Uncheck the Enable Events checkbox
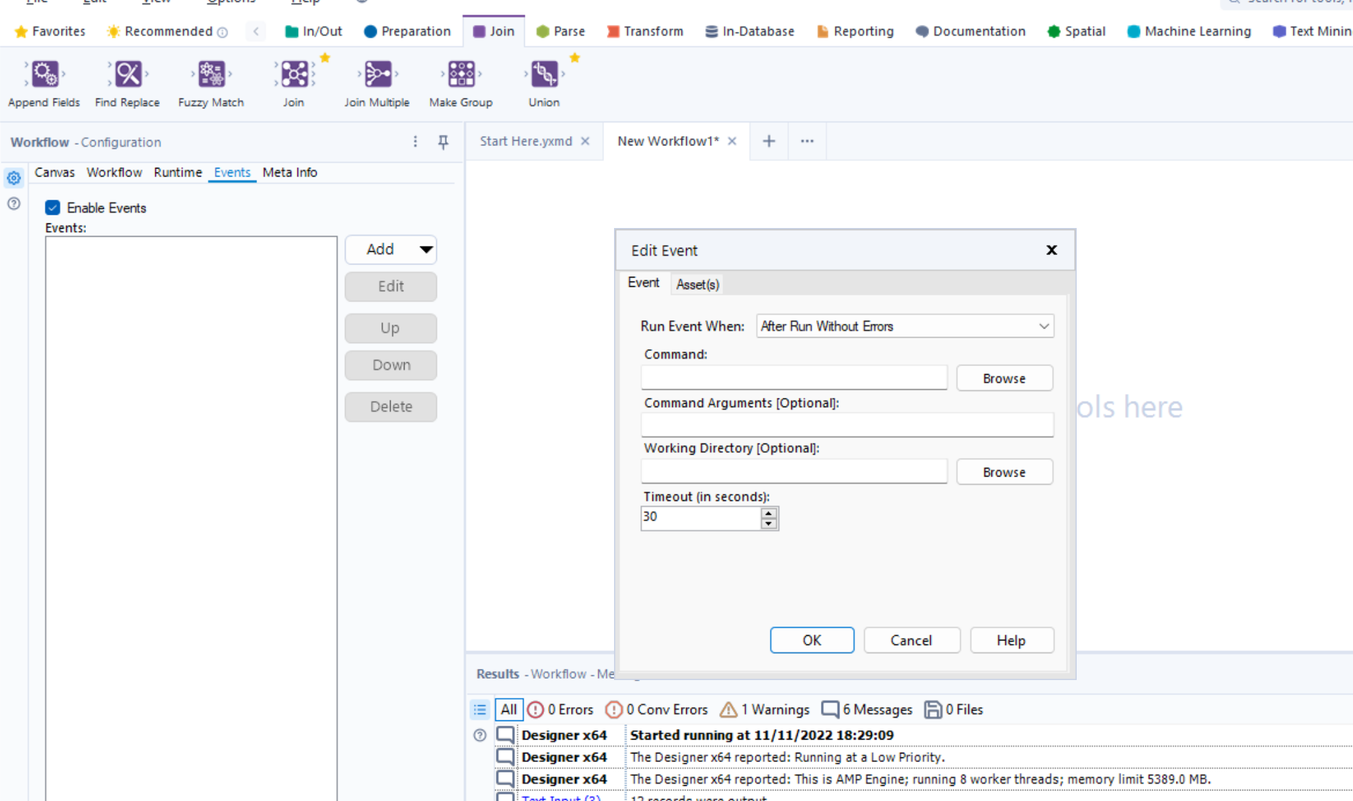Screen dimensions: 1353x801 [52, 208]
